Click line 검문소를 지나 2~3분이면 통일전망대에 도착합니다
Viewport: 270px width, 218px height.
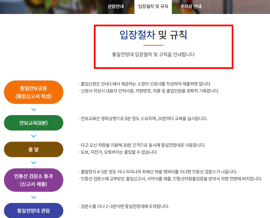pyautogui.click(x=124, y=206)
